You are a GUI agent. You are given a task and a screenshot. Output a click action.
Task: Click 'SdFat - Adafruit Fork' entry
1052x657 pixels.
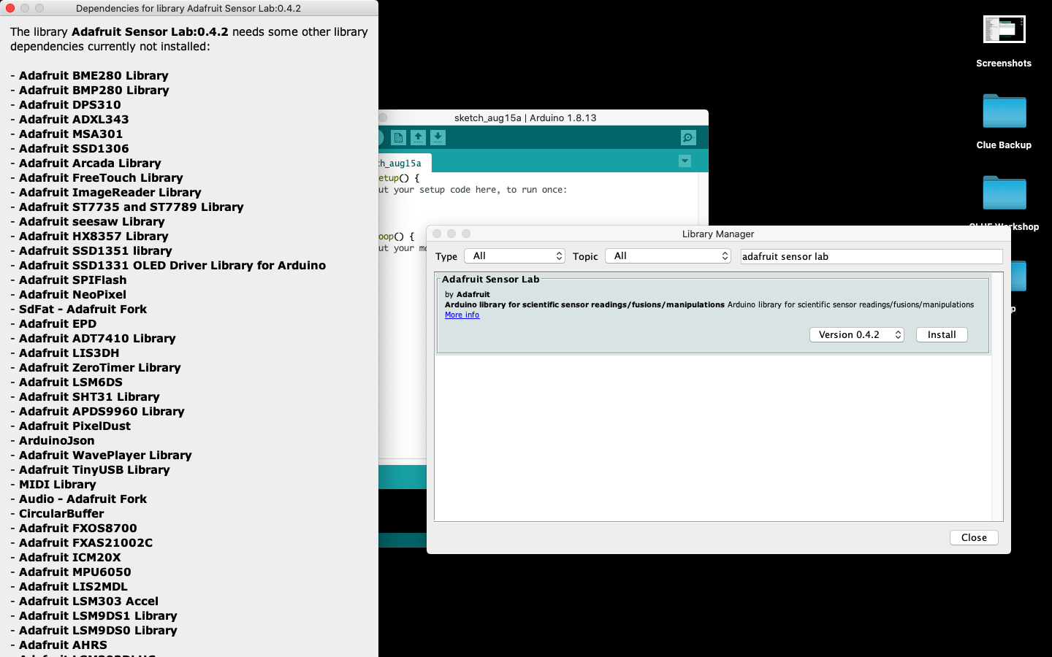pos(83,309)
